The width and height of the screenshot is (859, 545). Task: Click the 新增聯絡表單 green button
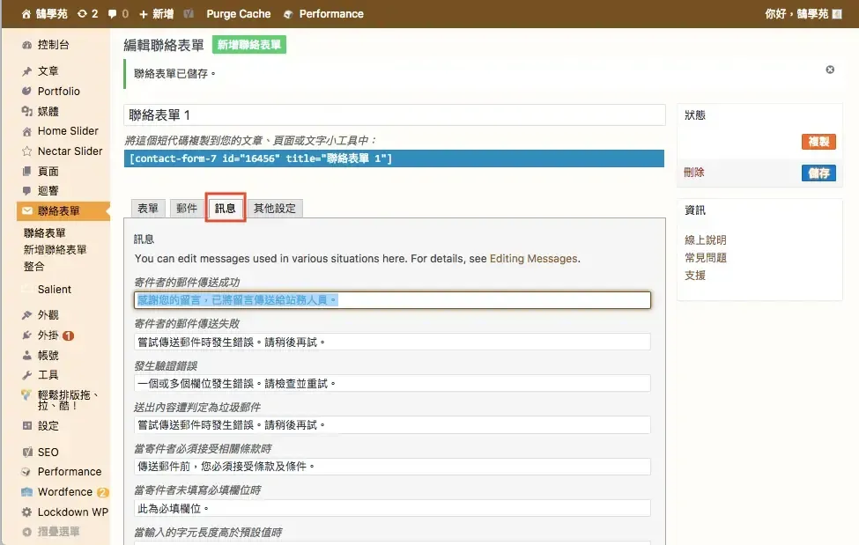249,45
